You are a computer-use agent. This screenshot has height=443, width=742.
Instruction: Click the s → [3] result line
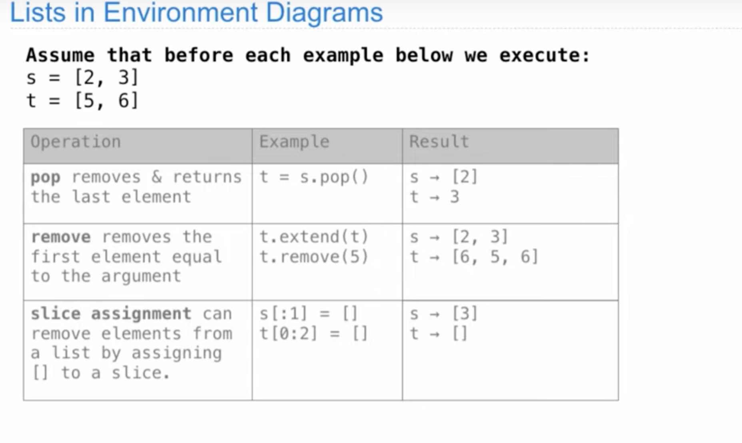[444, 313]
